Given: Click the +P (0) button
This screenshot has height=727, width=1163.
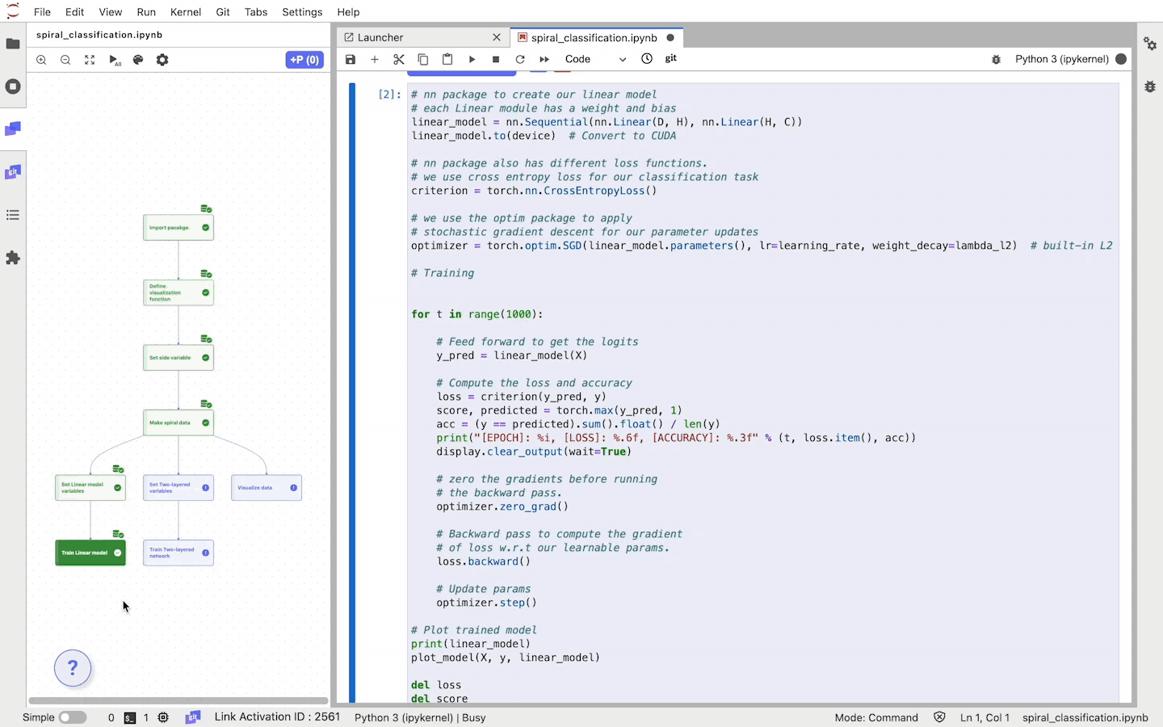Looking at the screenshot, I should click(x=304, y=60).
